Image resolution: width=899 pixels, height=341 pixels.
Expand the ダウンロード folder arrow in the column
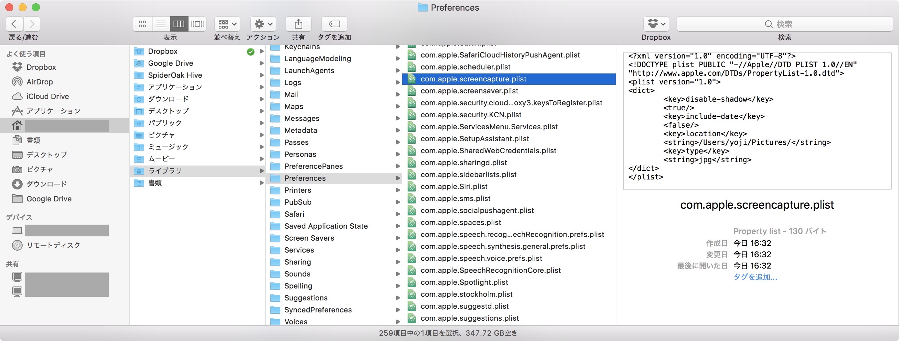click(262, 99)
